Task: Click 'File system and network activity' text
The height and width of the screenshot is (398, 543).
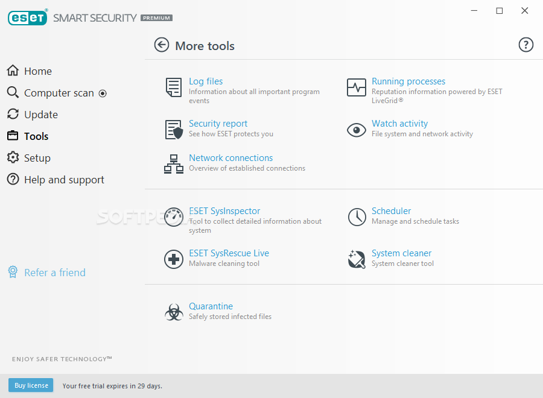Action: (422, 134)
